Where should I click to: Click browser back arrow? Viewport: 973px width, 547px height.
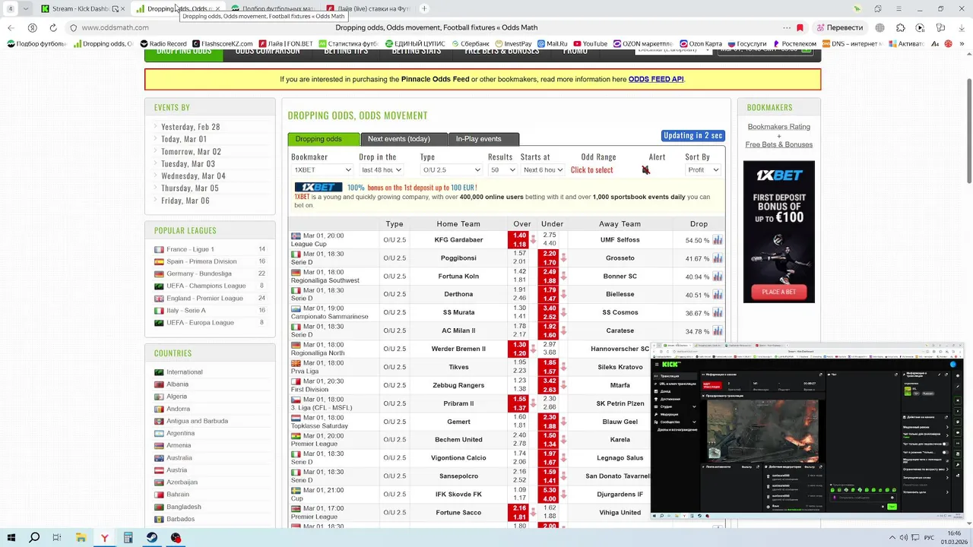11,27
